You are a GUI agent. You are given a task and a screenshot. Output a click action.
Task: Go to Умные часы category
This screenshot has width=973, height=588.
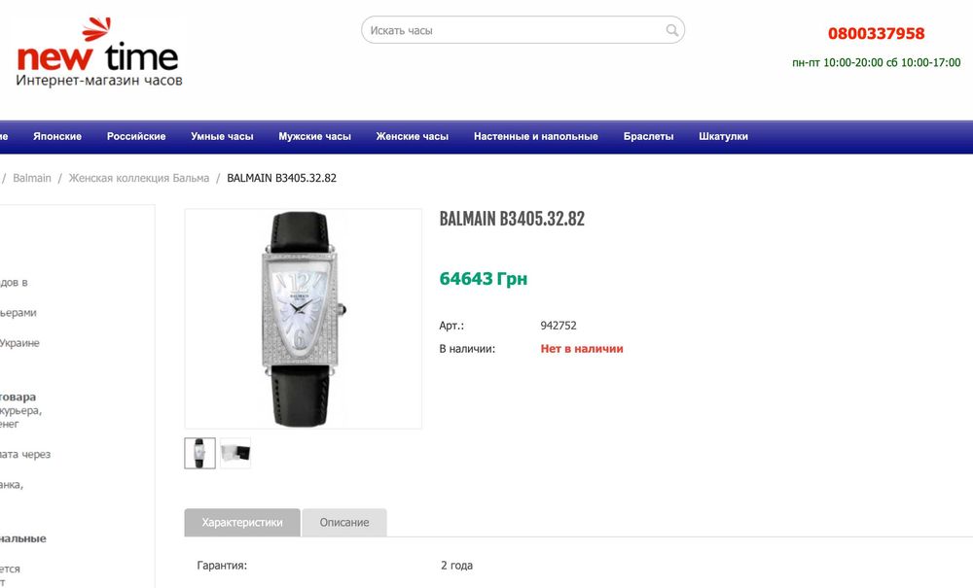pyautogui.click(x=222, y=137)
